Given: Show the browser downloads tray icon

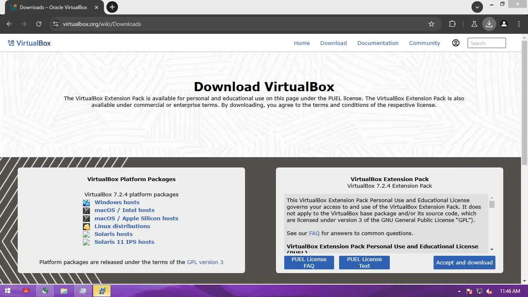Looking at the screenshot, I should click(489, 24).
